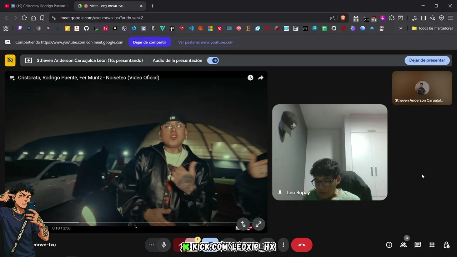Open the browser extensions puzzle icon
The height and width of the screenshot is (257, 457).
[392, 18]
